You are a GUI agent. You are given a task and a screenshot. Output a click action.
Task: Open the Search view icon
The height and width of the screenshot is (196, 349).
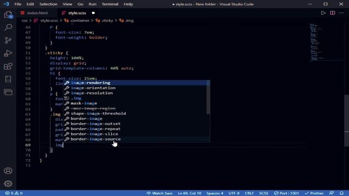point(8,27)
